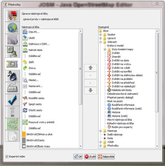
Task: Select the Silniční síť/Silnice a ulice icon
Action: tap(24, 134)
